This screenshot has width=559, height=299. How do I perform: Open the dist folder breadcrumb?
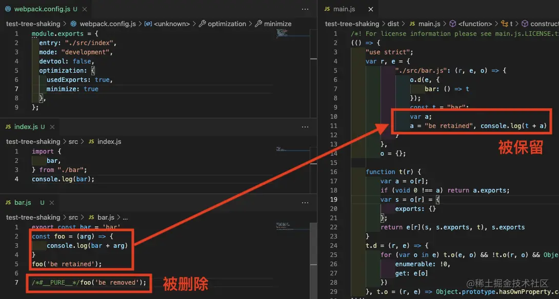click(x=393, y=24)
